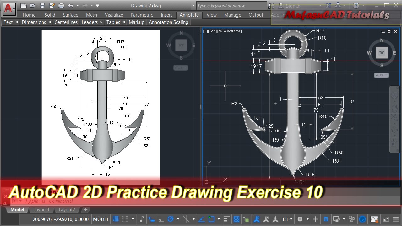
Task: Toggle ortho mode in status bar
Action: tap(161, 219)
